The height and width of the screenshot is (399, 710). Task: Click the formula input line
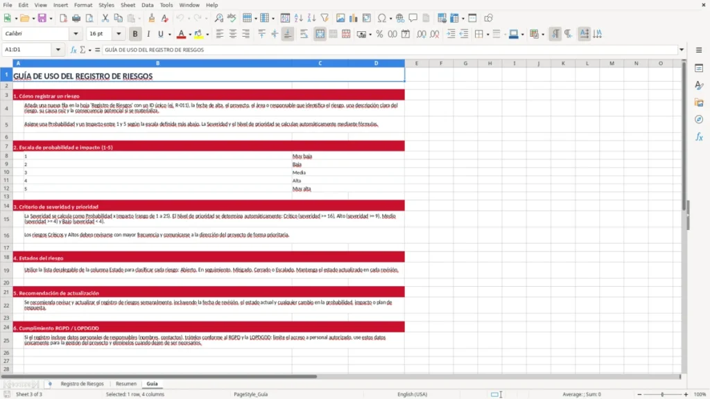point(390,50)
